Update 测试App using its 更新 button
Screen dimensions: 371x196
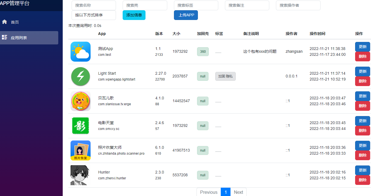click(x=362, y=46)
